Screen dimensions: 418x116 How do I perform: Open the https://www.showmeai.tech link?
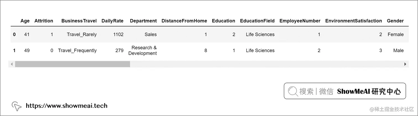coord(67,106)
